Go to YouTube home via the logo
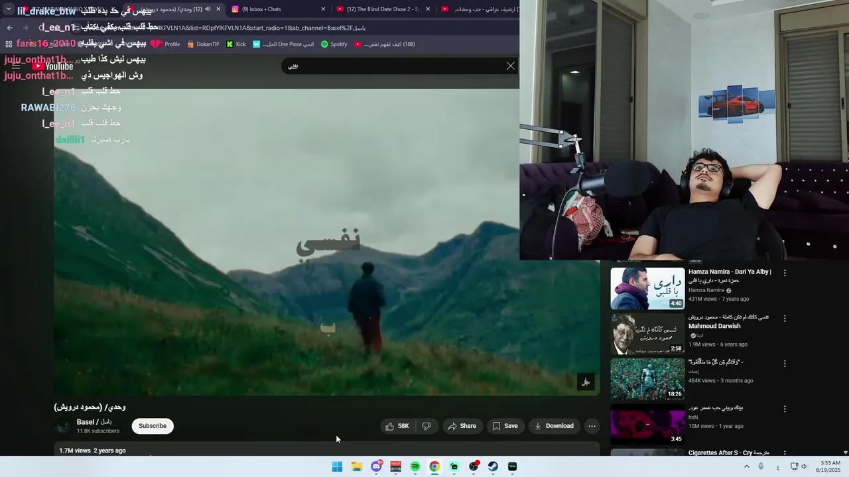Screen dimensions: 849x477 (x=53, y=66)
